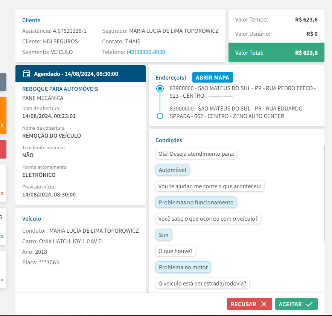This screenshot has width=332, height=316.
Task: Select the "Automóvel" answer bubble
Action: tap(172, 170)
